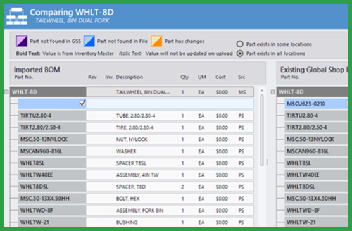The height and width of the screenshot is (231, 352).
Task: Collapse the WHLT-8D node in Existing Global Shop
Action: pos(273,92)
